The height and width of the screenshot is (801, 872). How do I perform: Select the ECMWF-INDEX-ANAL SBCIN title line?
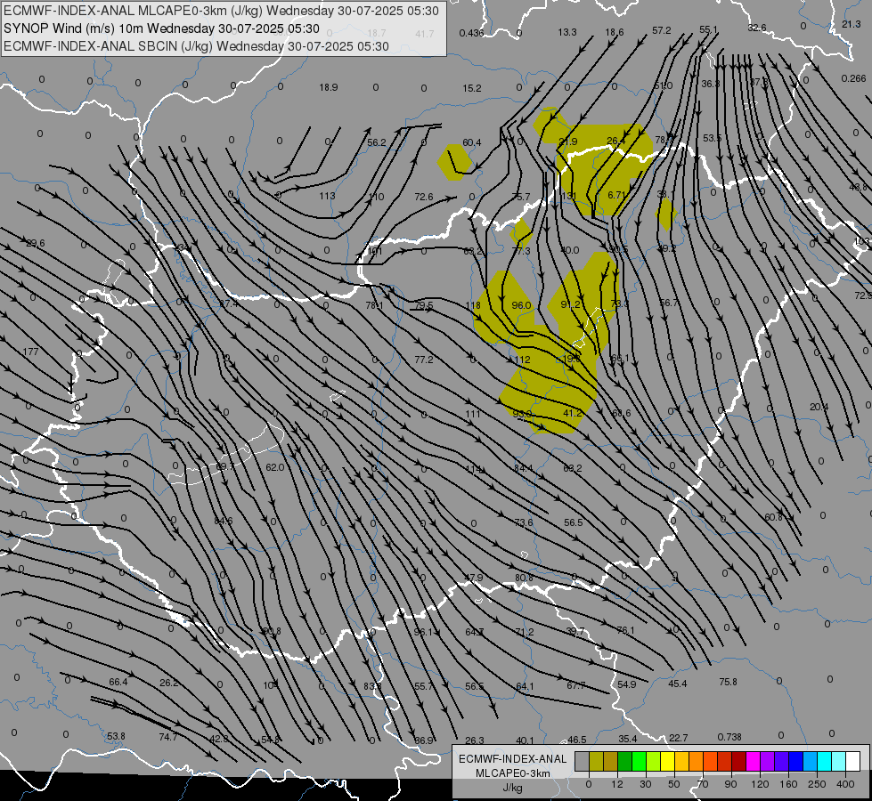[x=196, y=46]
